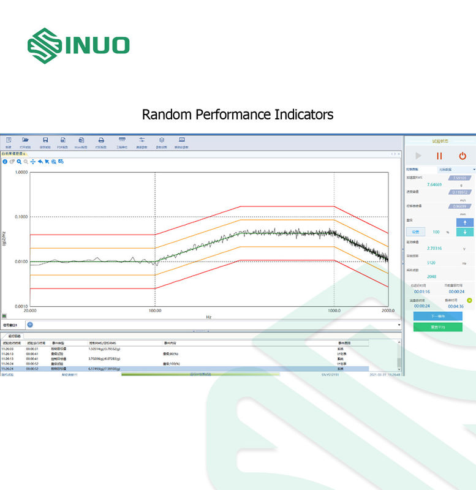Pause the running test
This screenshot has width=476, height=490.
(x=439, y=156)
